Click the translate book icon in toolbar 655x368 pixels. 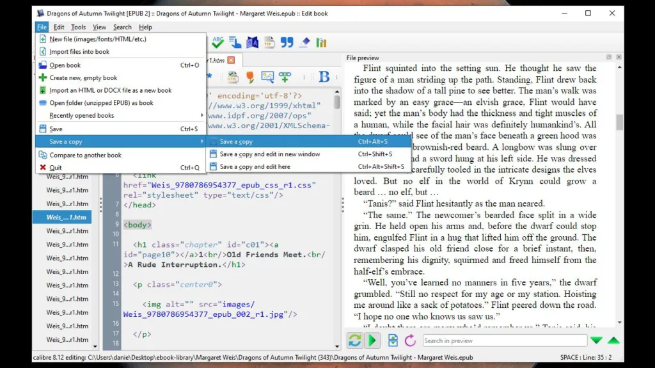tap(252, 42)
